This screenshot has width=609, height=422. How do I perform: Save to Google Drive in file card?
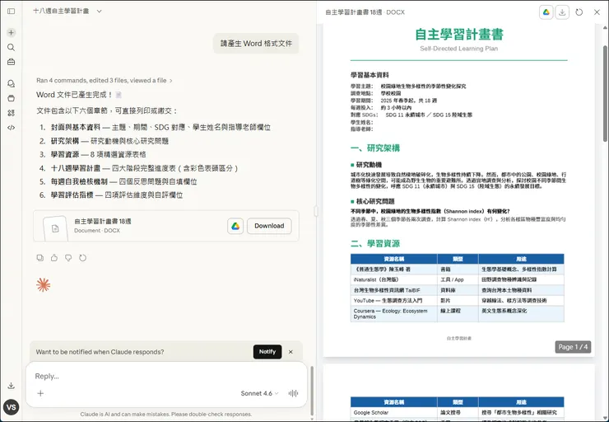click(x=235, y=226)
